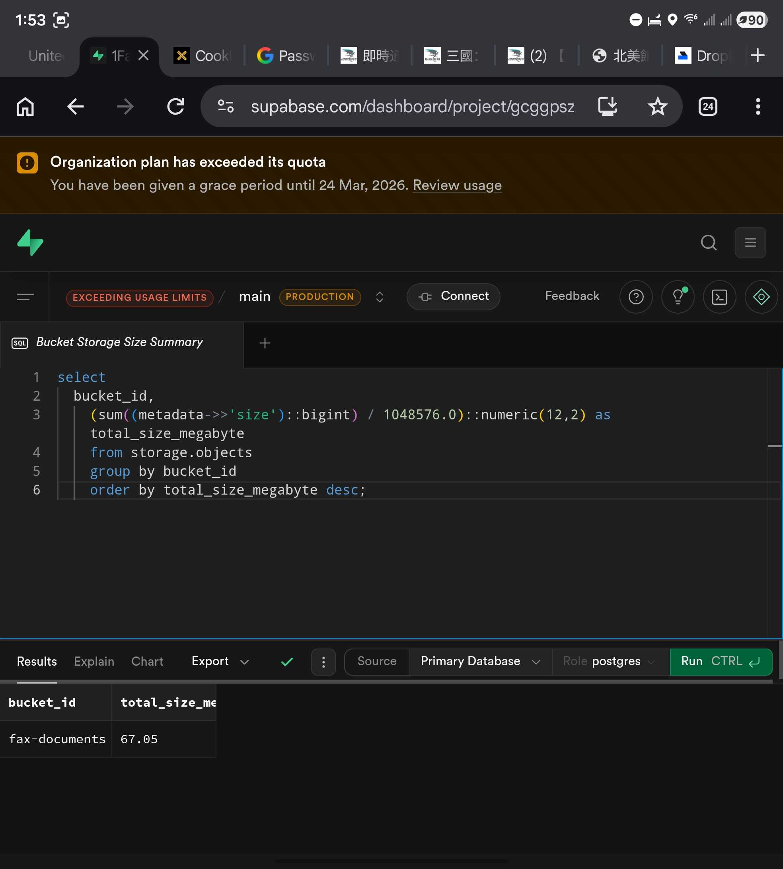The width and height of the screenshot is (783, 869).
Task: Open the search with the magnifier icon
Action: [x=708, y=243]
